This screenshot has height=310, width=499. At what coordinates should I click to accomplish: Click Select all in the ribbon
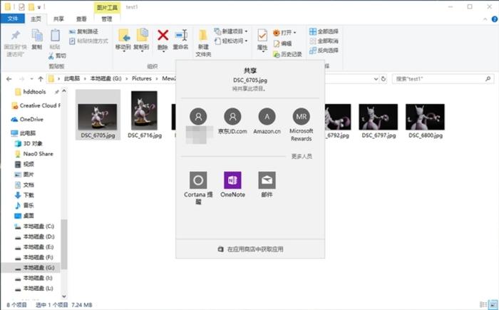[324, 31]
